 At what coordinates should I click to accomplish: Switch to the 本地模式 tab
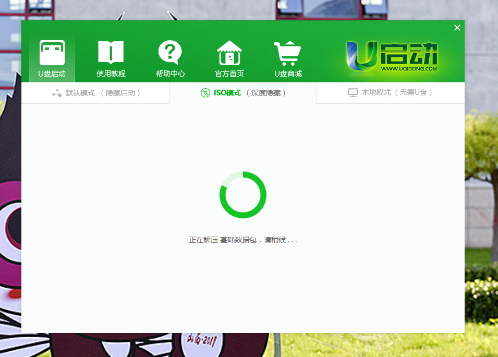(x=375, y=92)
